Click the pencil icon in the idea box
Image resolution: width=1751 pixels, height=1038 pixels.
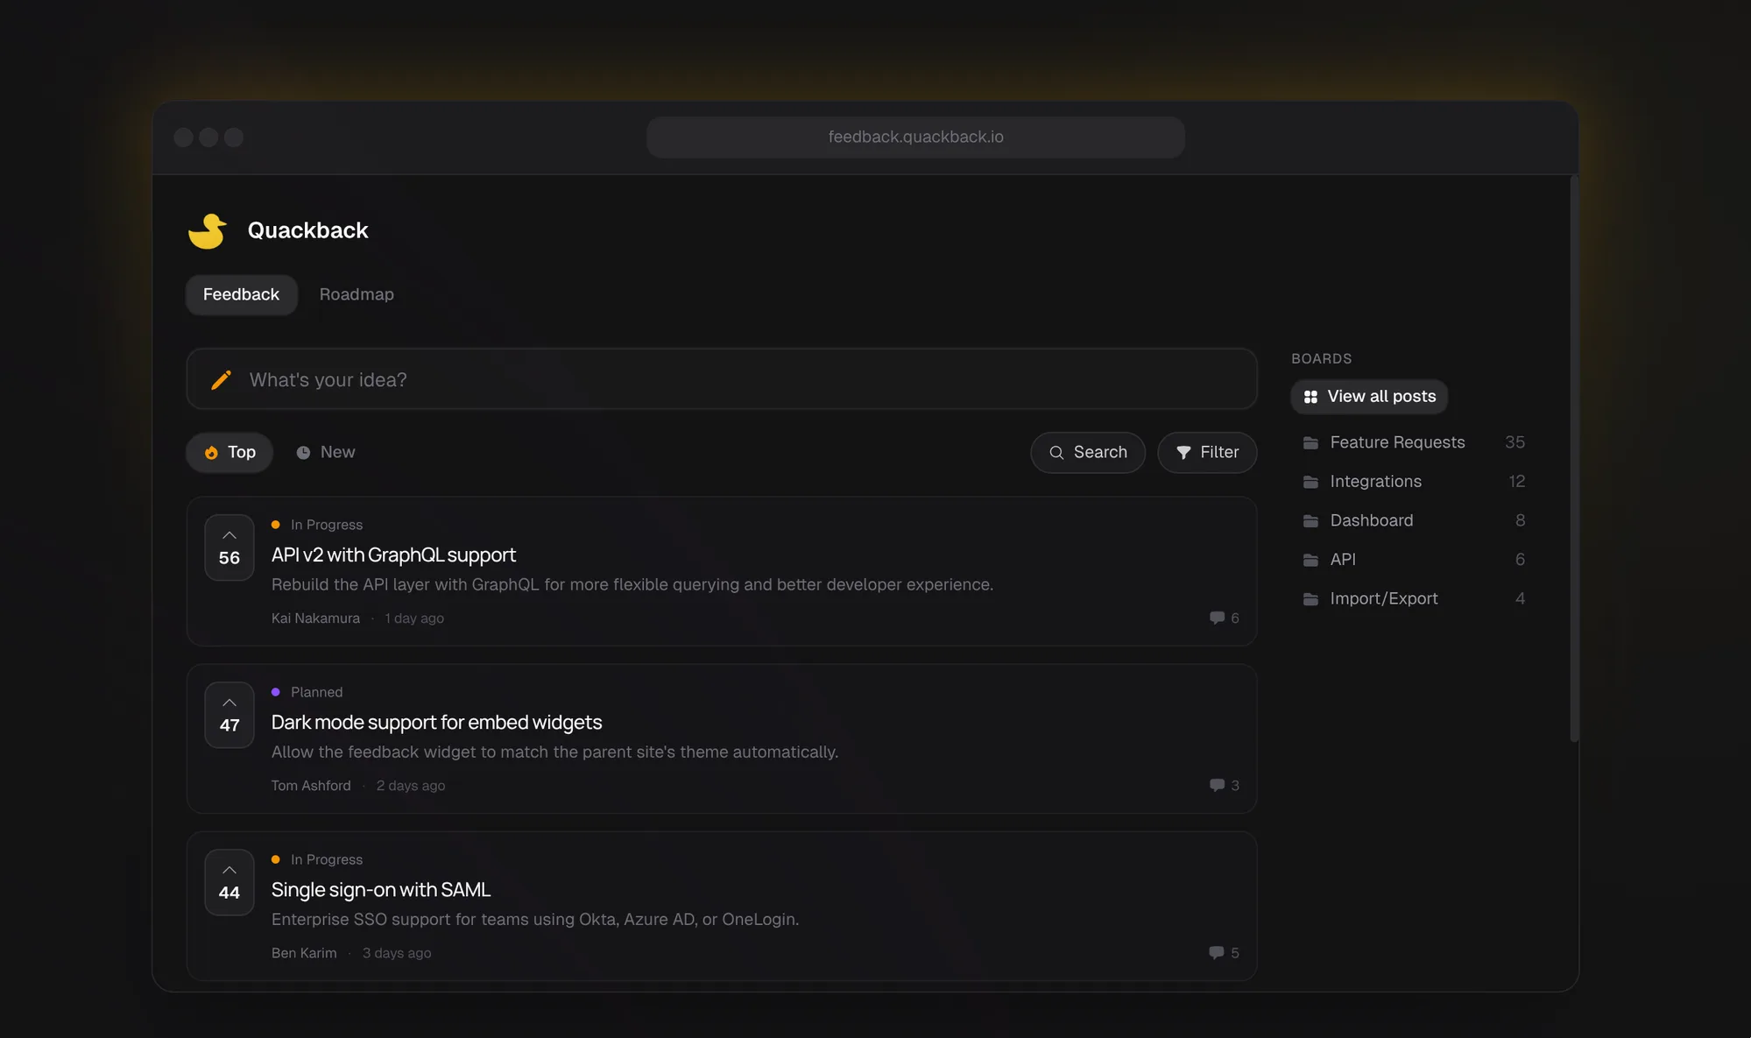[222, 379]
